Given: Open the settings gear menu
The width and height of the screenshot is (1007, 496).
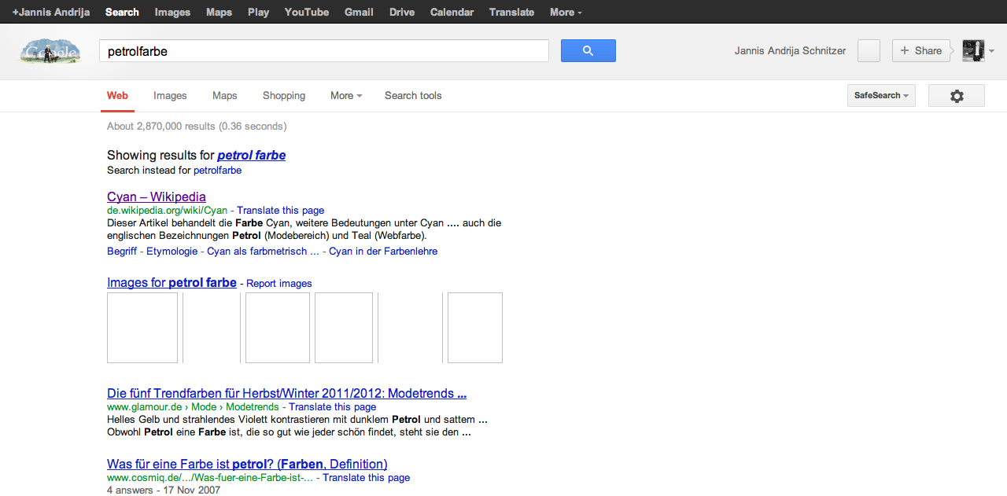Looking at the screenshot, I should (x=957, y=96).
